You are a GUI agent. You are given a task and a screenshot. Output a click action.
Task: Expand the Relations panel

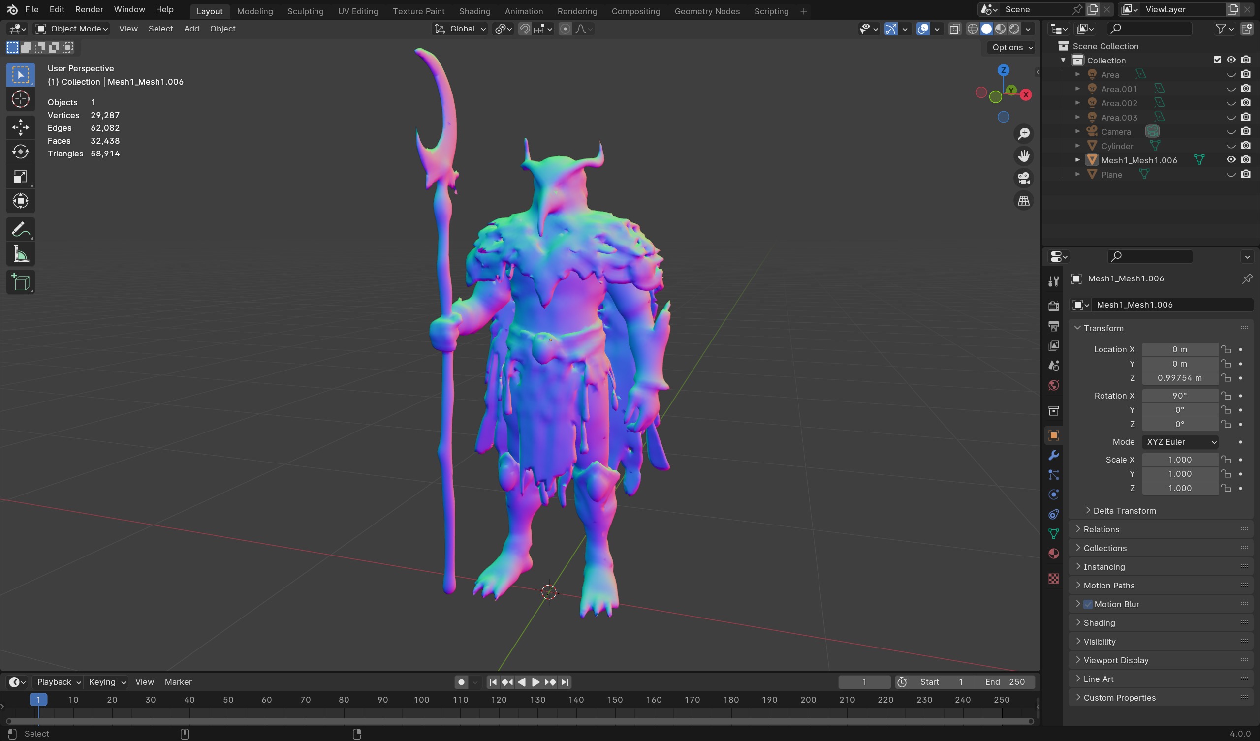[x=1161, y=529]
